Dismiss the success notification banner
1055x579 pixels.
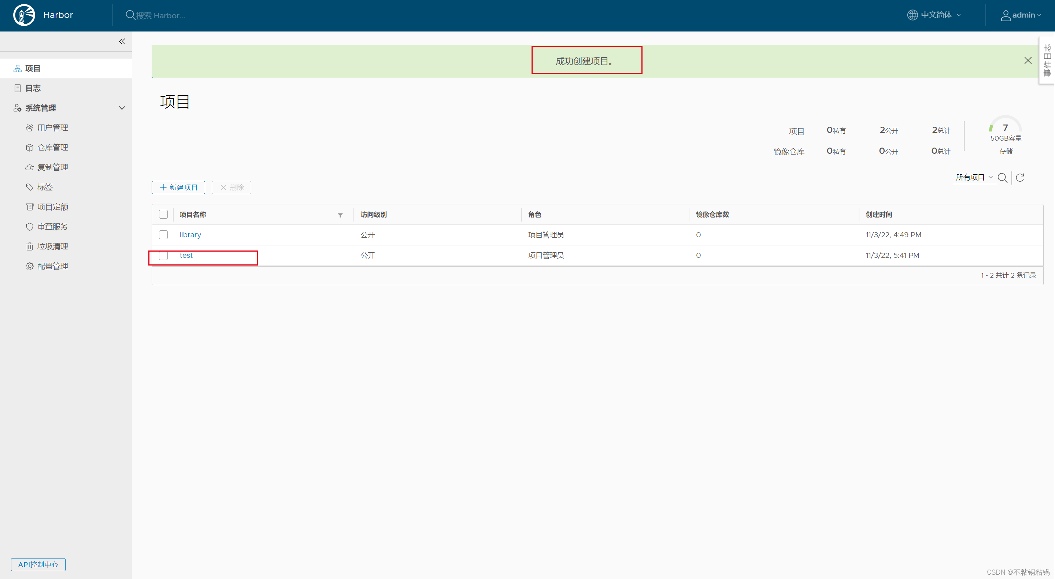tap(1028, 60)
